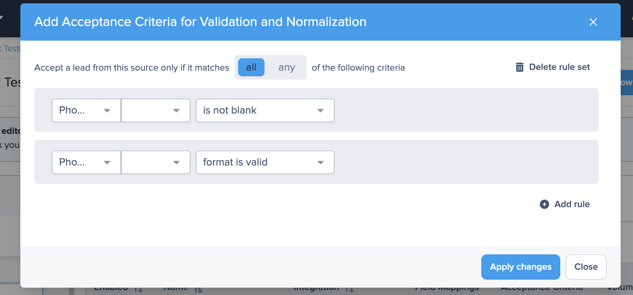
Task: Click the trash icon for the rule set
Action: coord(520,67)
